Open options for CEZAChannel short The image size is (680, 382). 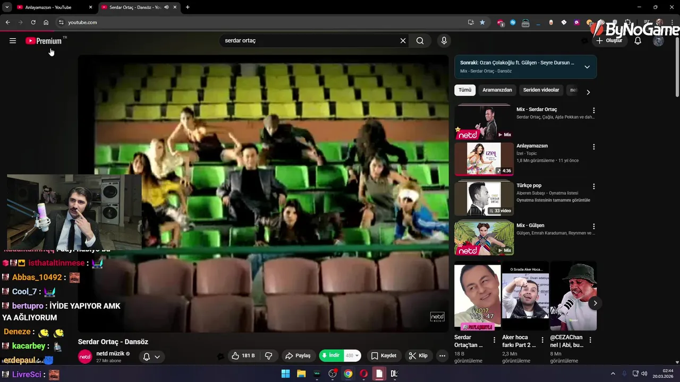tap(590, 340)
